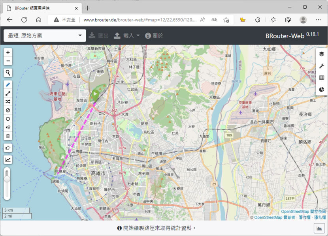The height and width of the screenshot is (236, 328).
Task: Select the no-go circle area tool
Action: pos(8,119)
